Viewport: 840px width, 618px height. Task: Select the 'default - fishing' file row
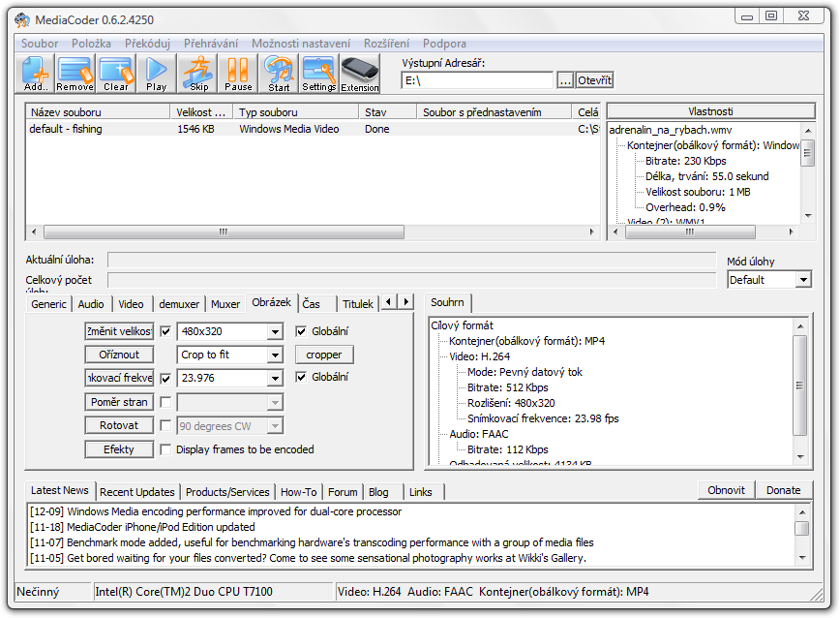(313, 129)
